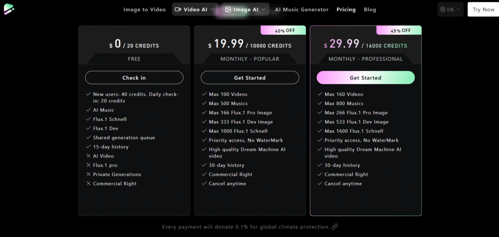Go to AI Music Generator
This screenshot has height=237, width=499.
click(x=302, y=10)
